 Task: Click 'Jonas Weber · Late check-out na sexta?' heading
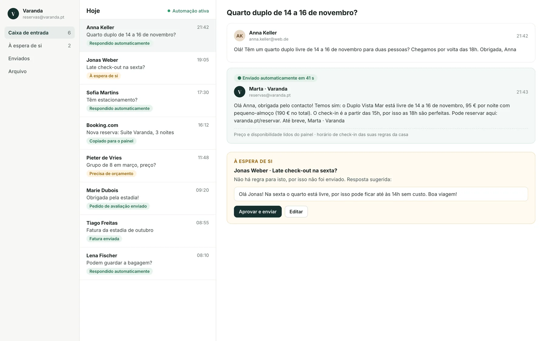tap(285, 171)
